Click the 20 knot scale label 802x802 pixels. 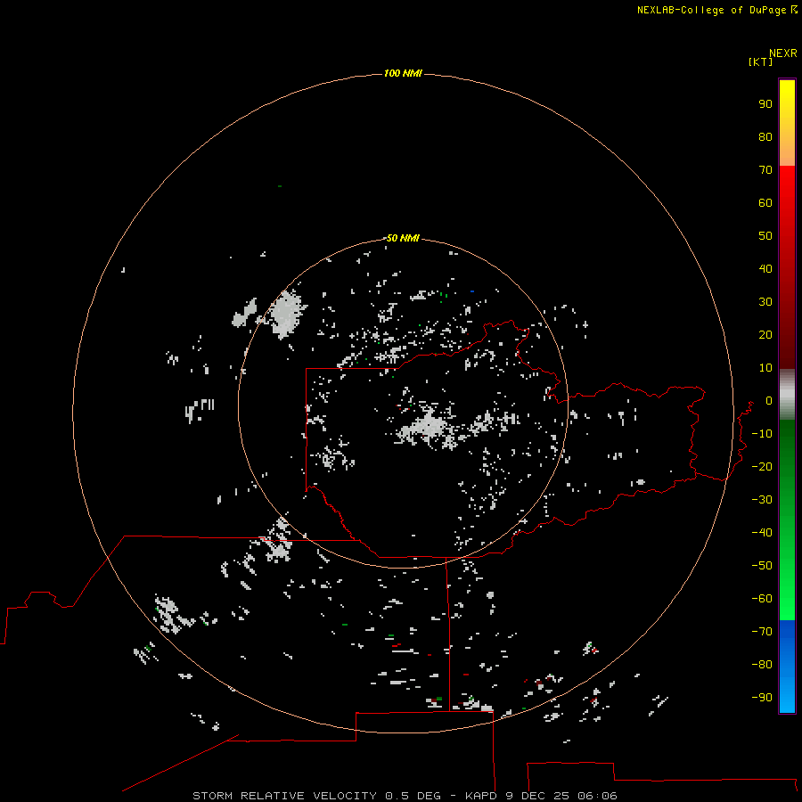[x=765, y=334]
